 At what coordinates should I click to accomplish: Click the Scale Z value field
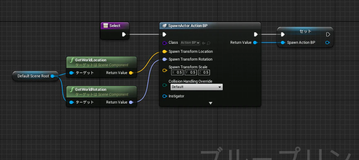[x=204, y=72]
